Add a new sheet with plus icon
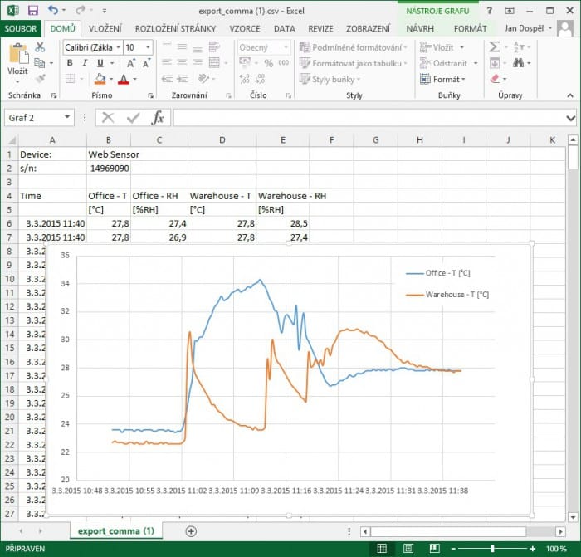Image resolution: width=581 pixels, height=557 pixels. coord(191,530)
